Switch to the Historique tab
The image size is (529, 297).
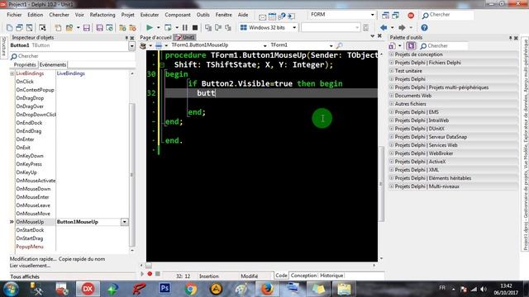(x=331, y=276)
